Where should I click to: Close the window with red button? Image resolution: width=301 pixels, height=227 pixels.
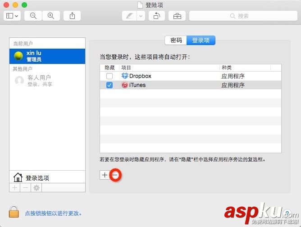point(6,5)
